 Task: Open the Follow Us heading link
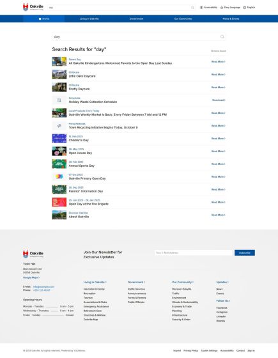(223, 300)
